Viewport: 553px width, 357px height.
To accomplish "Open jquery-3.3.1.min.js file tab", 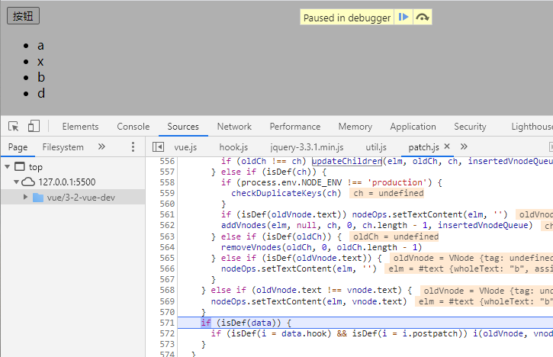I will pos(307,147).
